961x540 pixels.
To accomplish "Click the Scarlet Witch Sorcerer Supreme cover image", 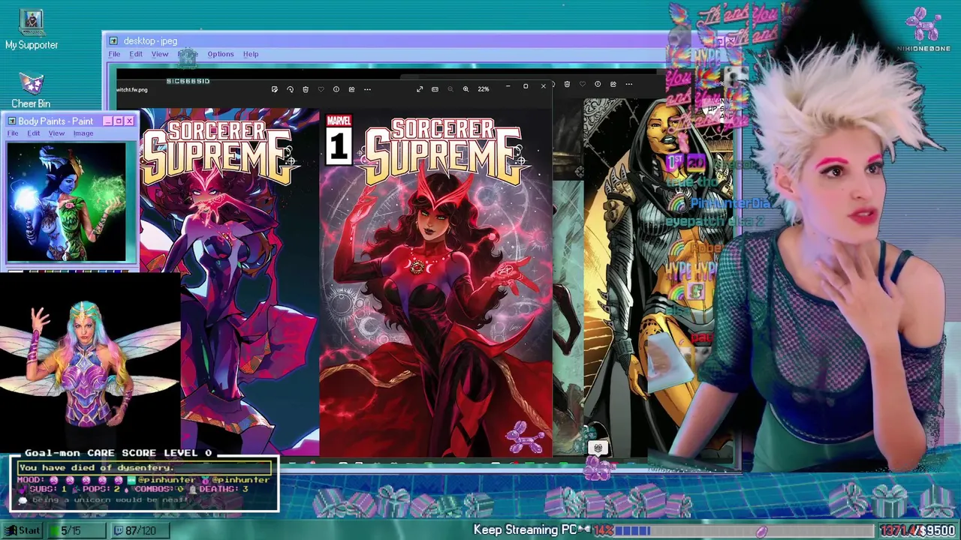I will [x=435, y=283].
